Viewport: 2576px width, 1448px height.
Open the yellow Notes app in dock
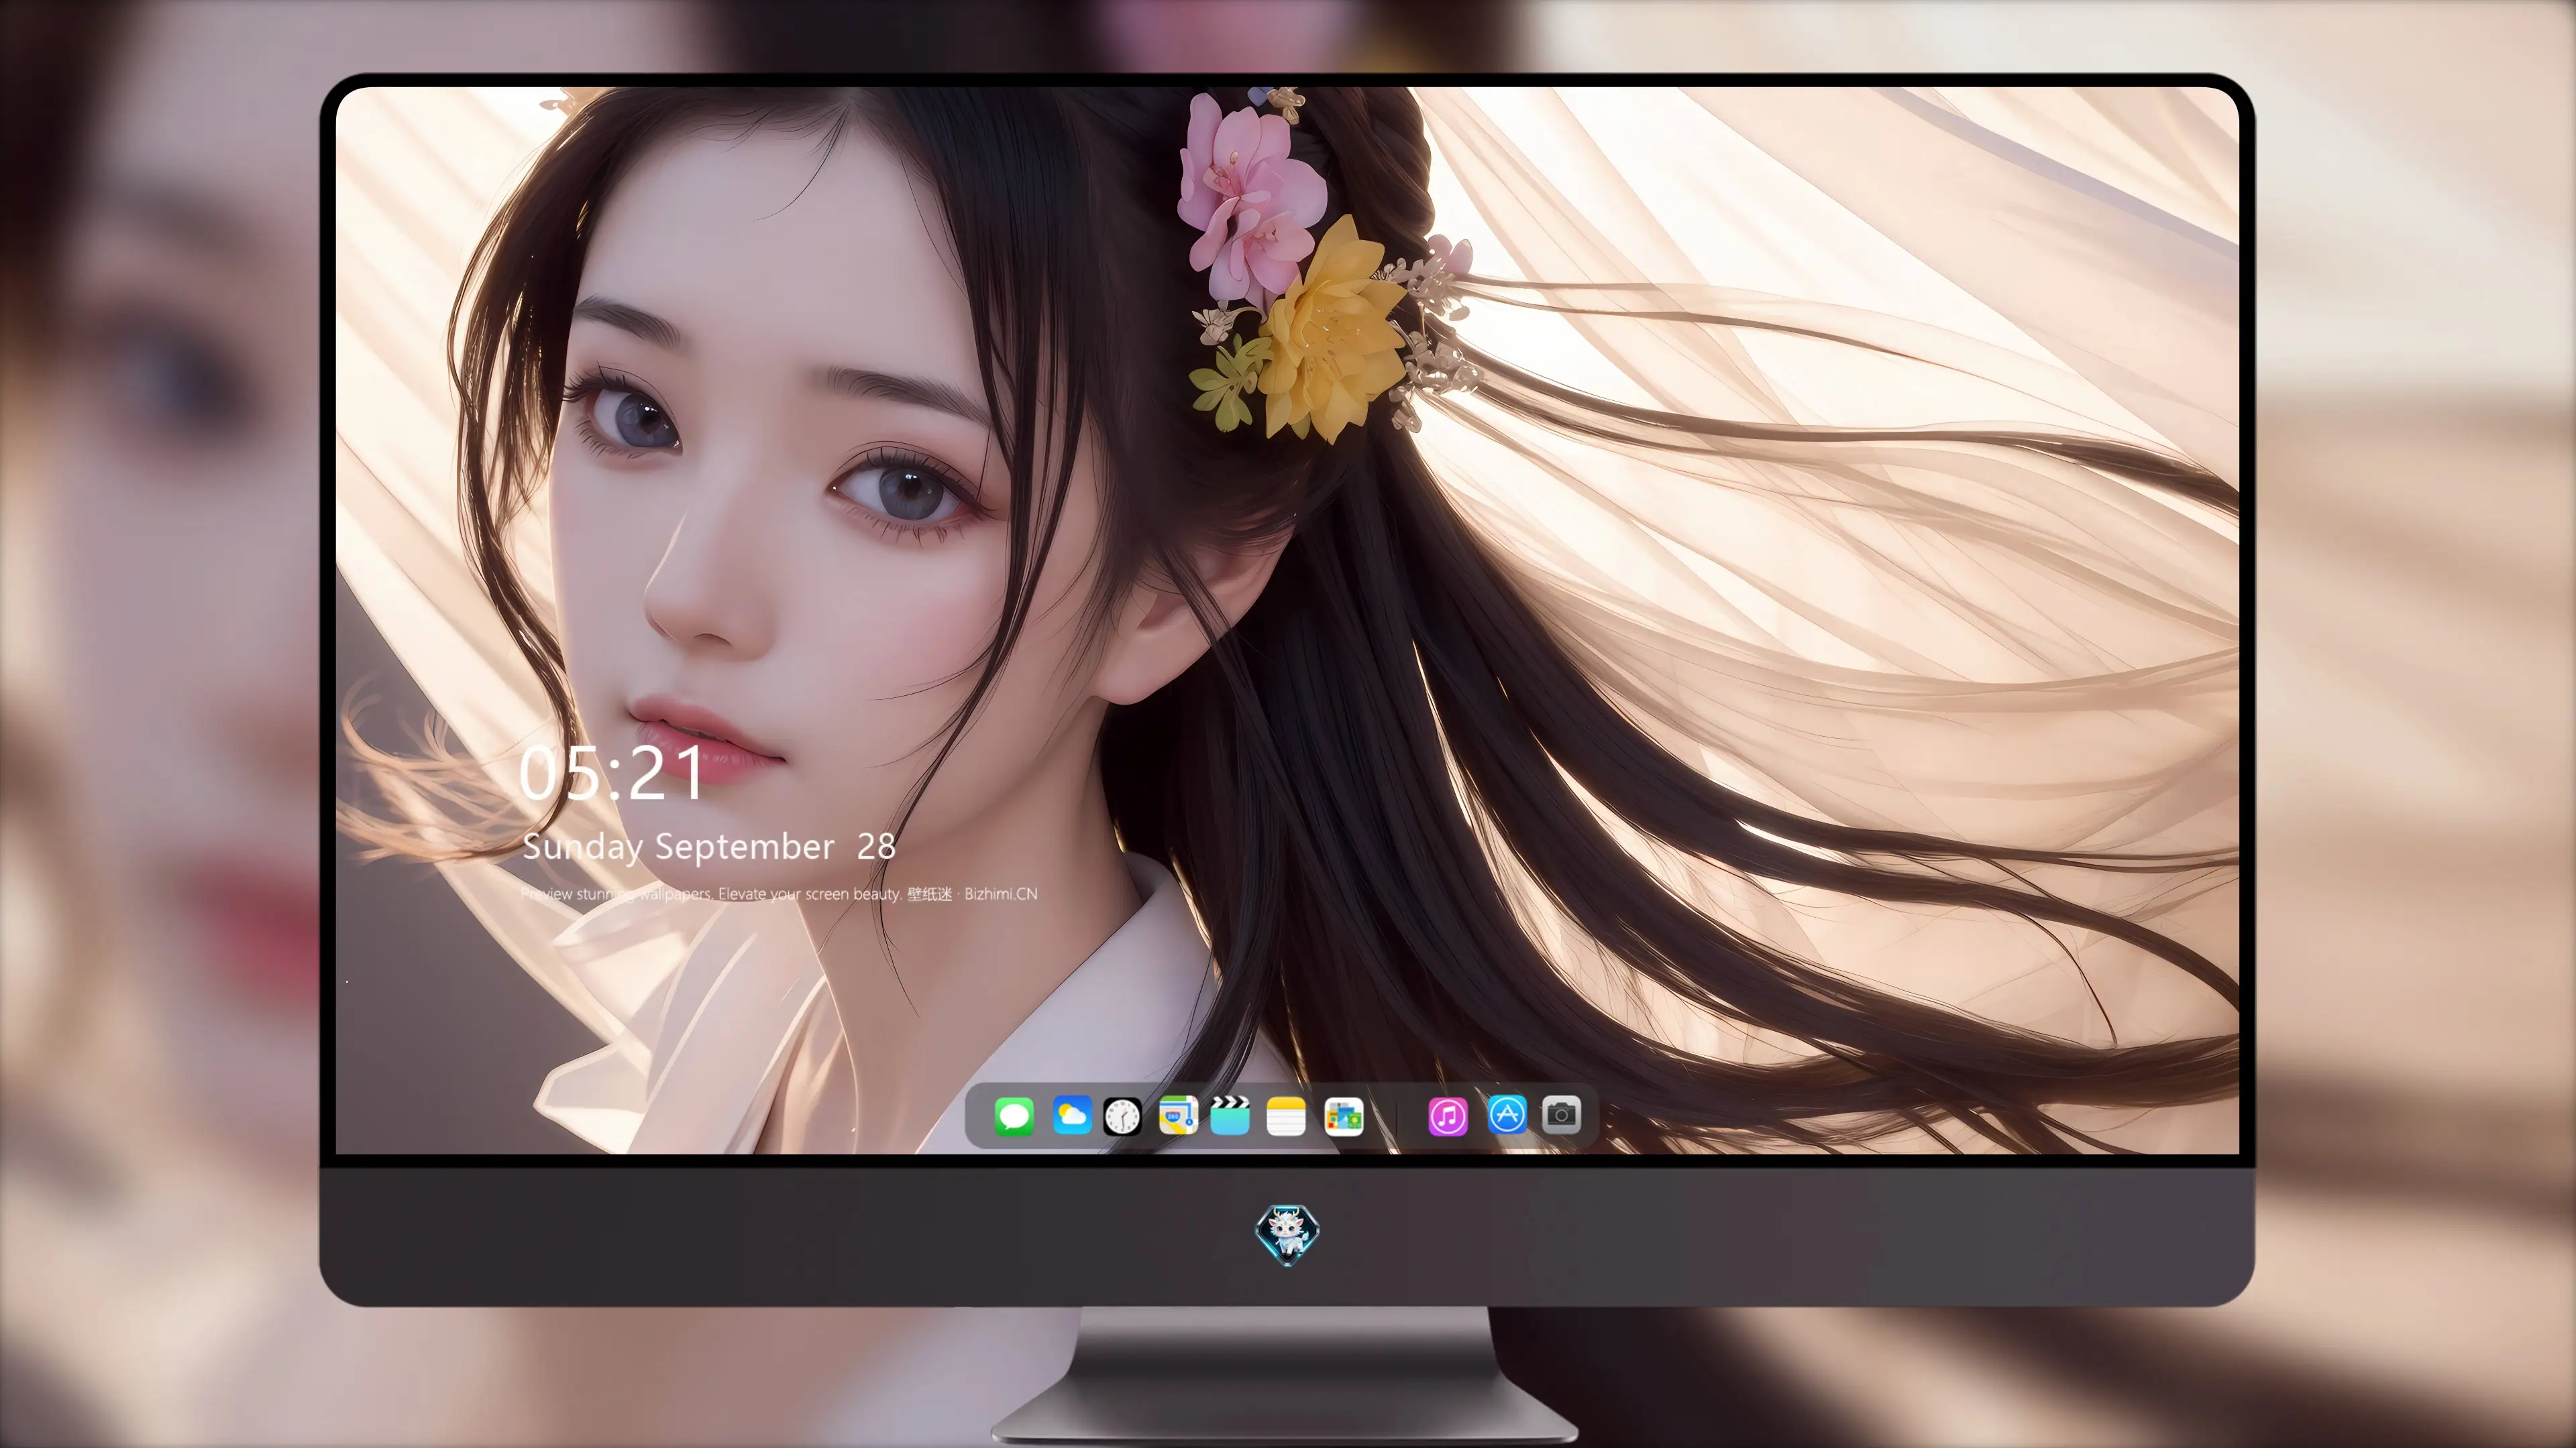(x=1286, y=1115)
